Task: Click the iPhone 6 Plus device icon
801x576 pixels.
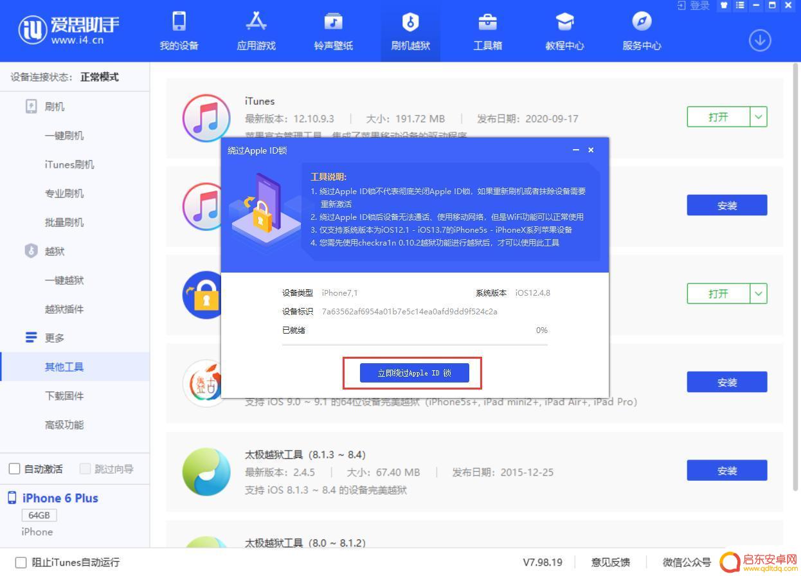Action: point(12,498)
